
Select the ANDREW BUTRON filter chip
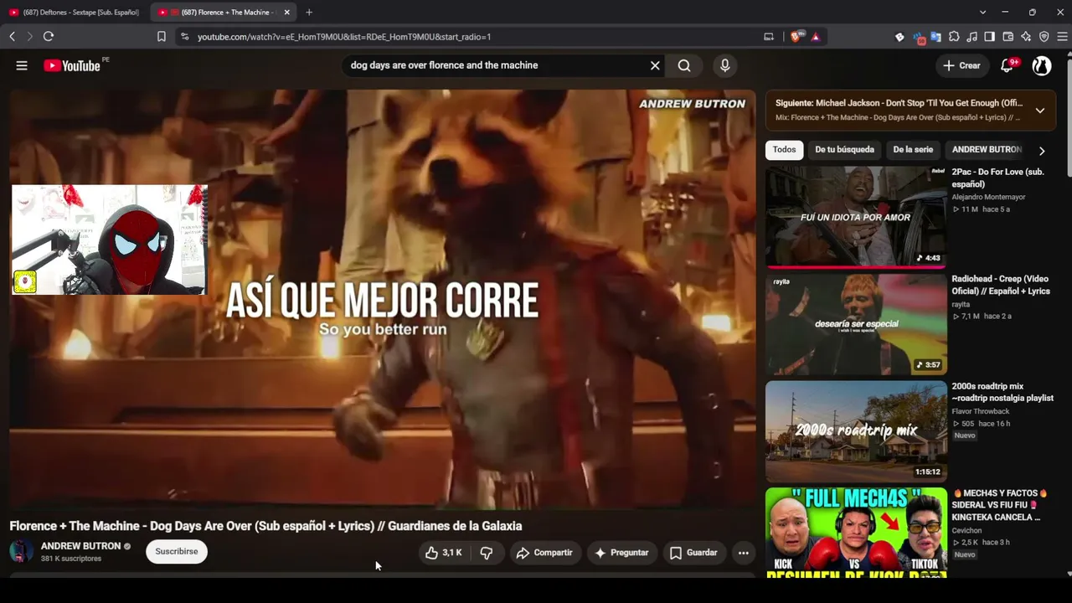[987, 150]
